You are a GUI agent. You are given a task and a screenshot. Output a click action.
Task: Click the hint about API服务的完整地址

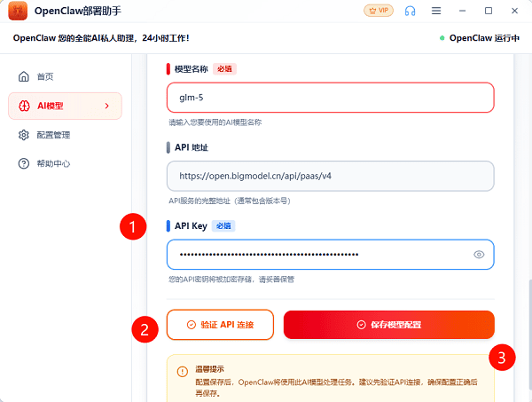[x=230, y=201]
